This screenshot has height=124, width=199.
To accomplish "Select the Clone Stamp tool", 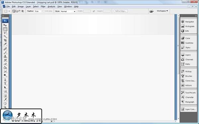I will [5, 56].
